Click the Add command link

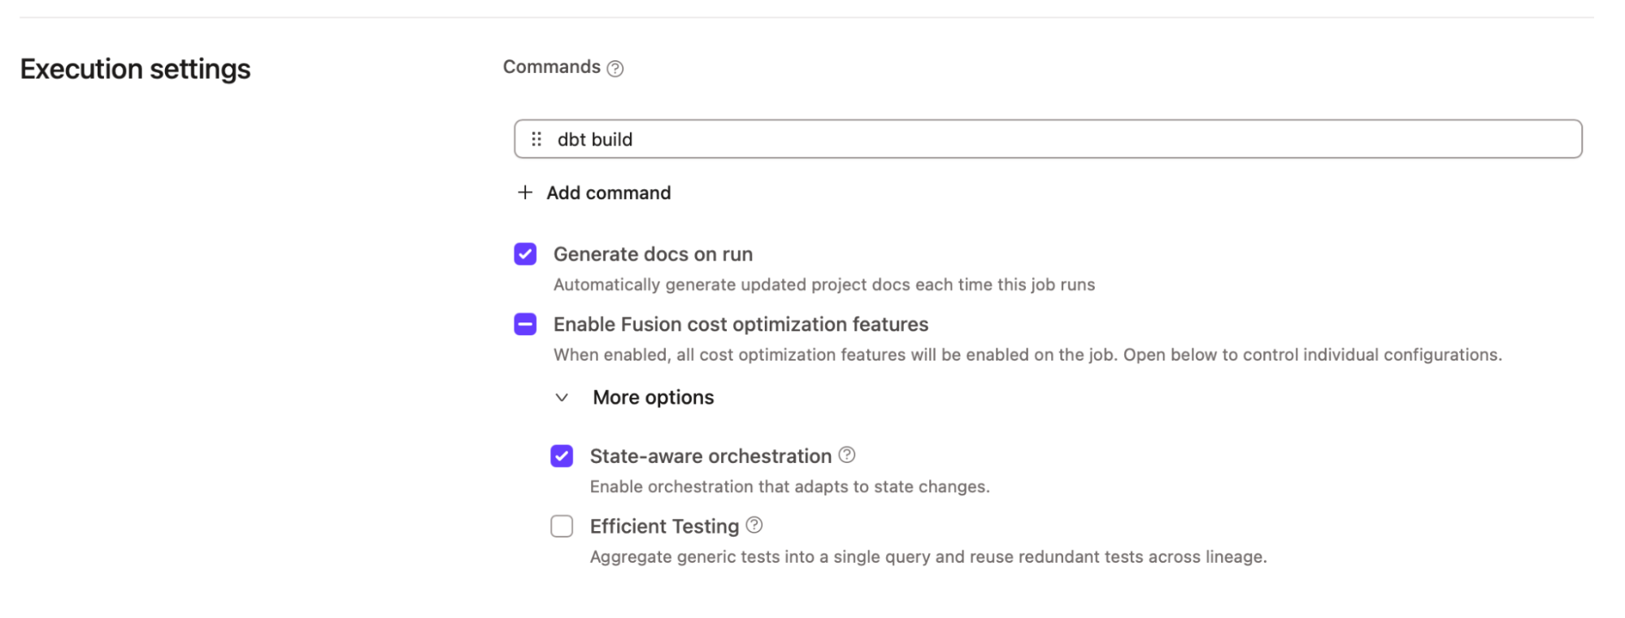pyautogui.click(x=608, y=192)
